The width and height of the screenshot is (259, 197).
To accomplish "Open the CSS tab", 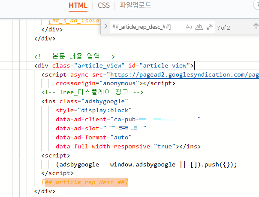I will [104, 5].
